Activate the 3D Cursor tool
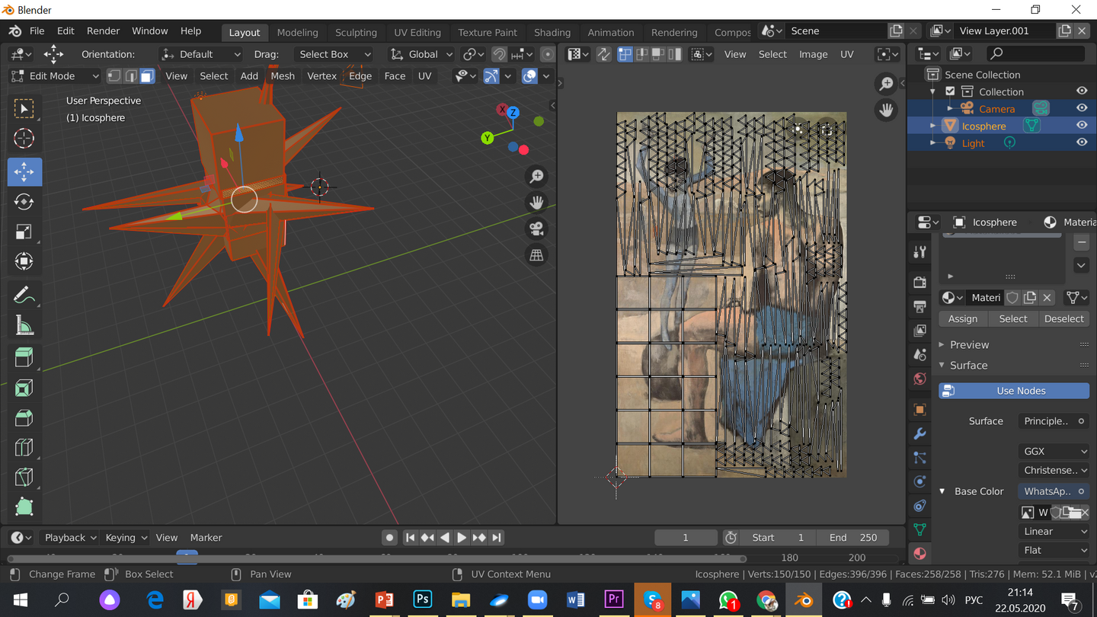Image resolution: width=1097 pixels, height=617 pixels. click(x=24, y=139)
